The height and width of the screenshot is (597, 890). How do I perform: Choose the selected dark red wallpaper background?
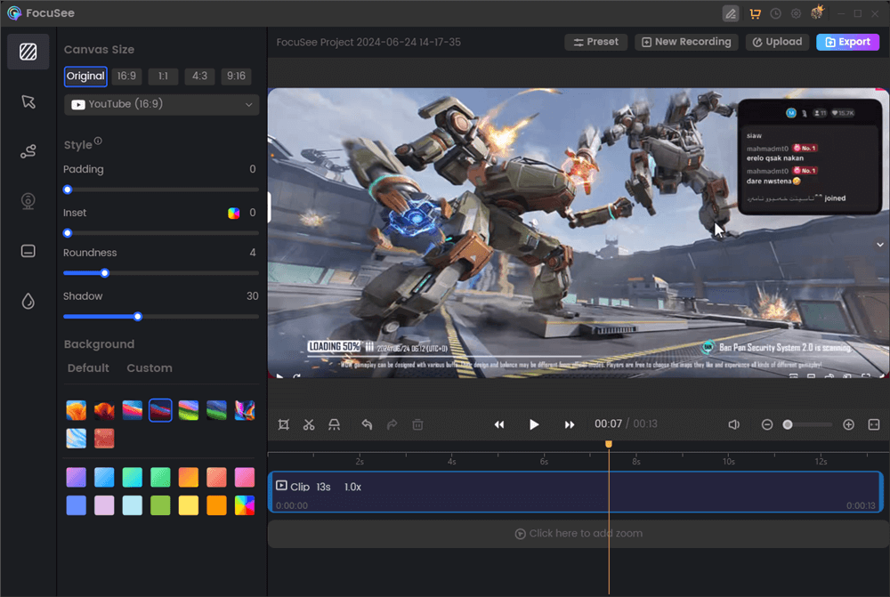tap(160, 410)
